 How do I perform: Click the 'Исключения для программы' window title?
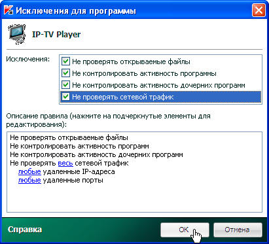(x=76, y=11)
